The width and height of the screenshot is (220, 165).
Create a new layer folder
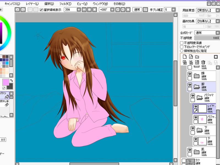click(197, 57)
